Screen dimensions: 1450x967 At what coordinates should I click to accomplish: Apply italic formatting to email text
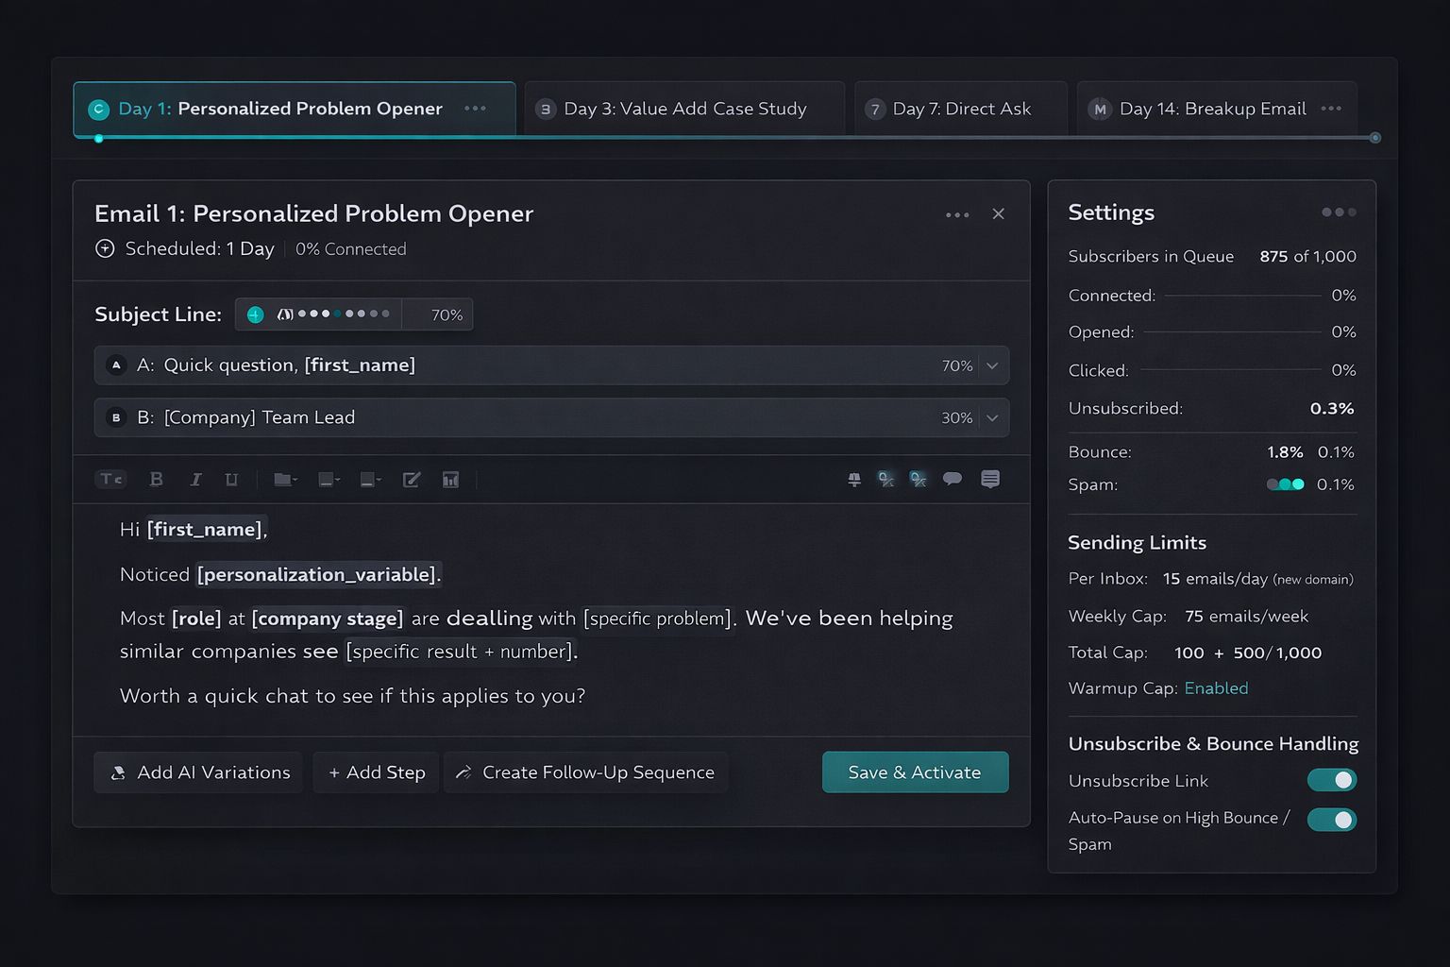[195, 480]
